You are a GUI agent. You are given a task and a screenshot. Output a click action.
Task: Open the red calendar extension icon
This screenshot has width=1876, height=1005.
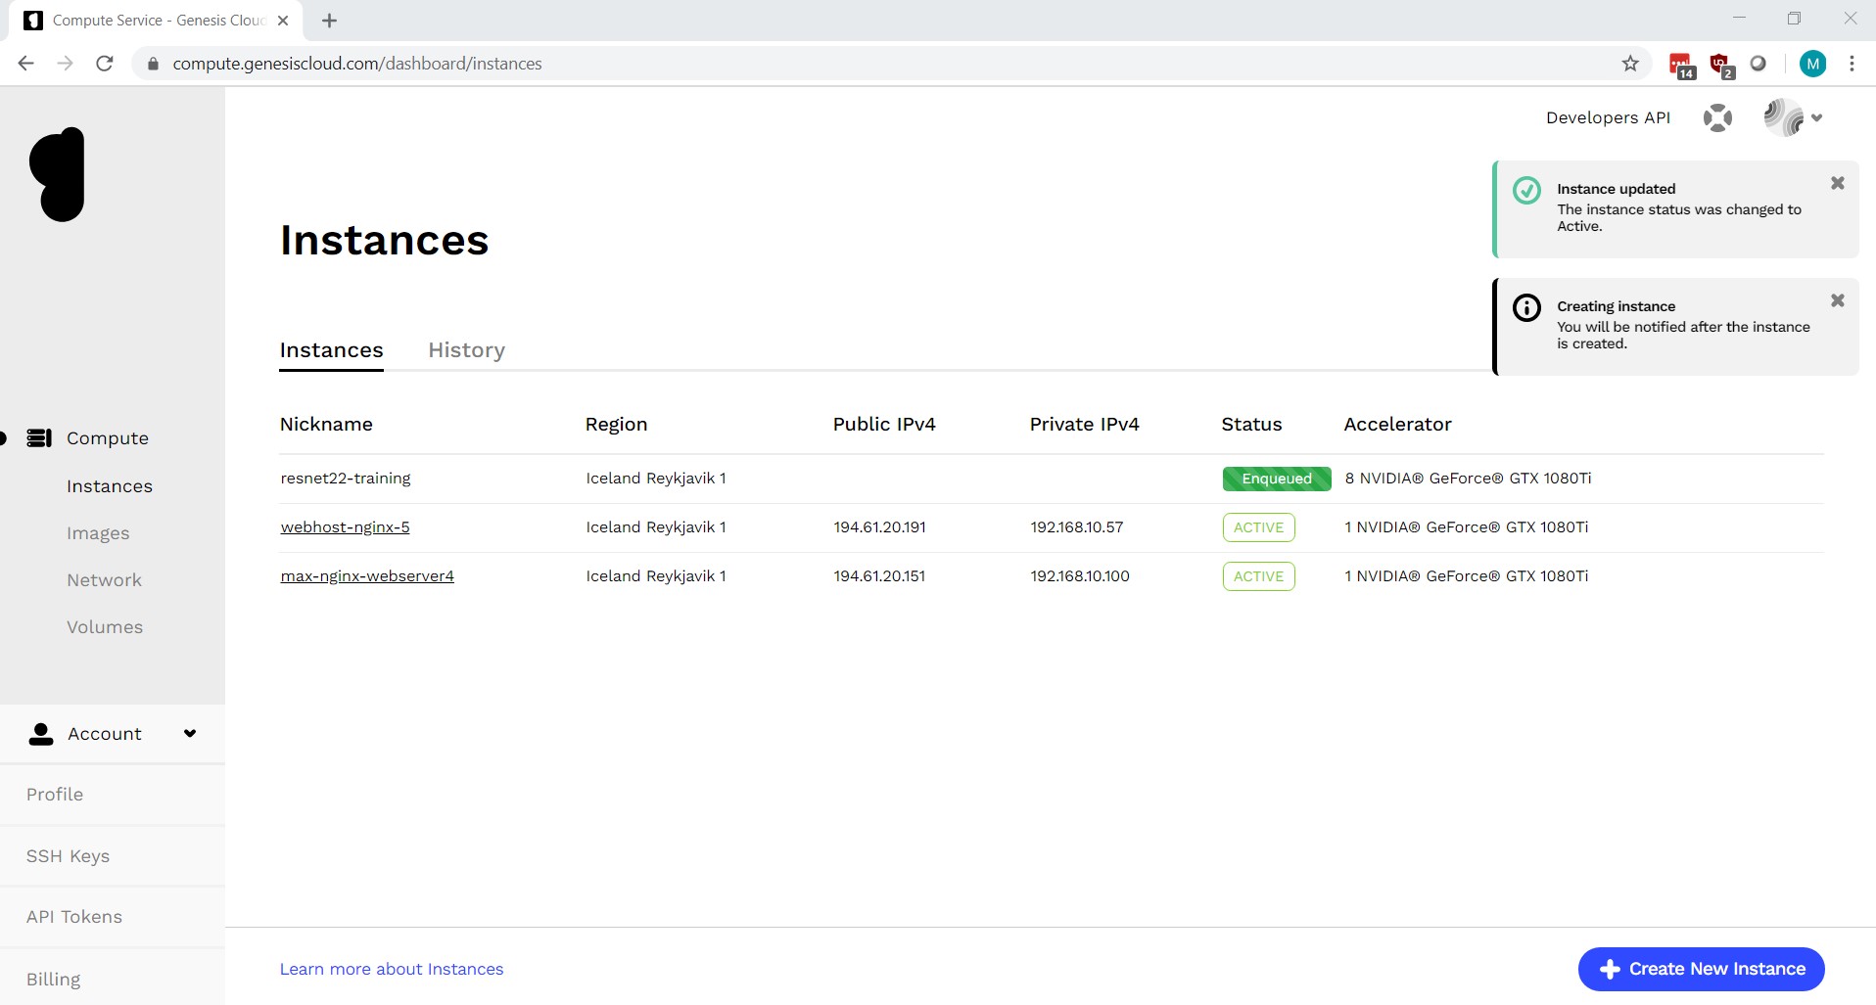point(1682,66)
